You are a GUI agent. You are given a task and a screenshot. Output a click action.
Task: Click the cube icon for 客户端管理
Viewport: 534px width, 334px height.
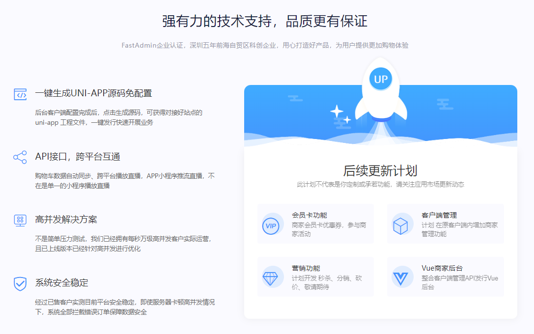(400, 225)
